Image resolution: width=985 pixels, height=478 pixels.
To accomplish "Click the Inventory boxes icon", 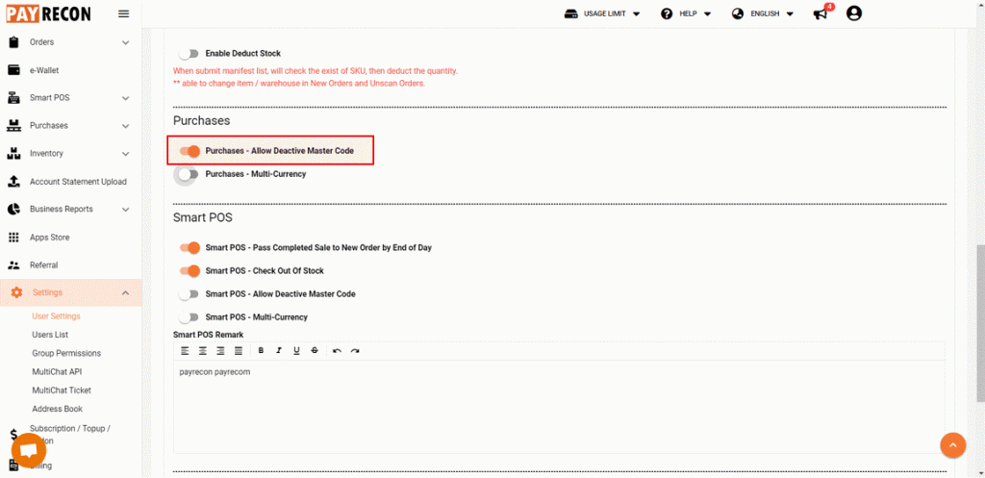I will pos(13,153).
